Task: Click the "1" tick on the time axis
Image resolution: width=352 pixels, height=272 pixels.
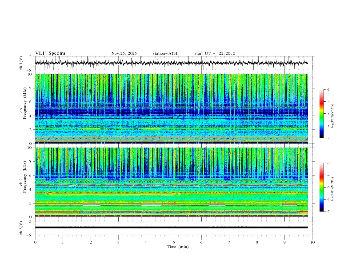Action: point(63,242)
